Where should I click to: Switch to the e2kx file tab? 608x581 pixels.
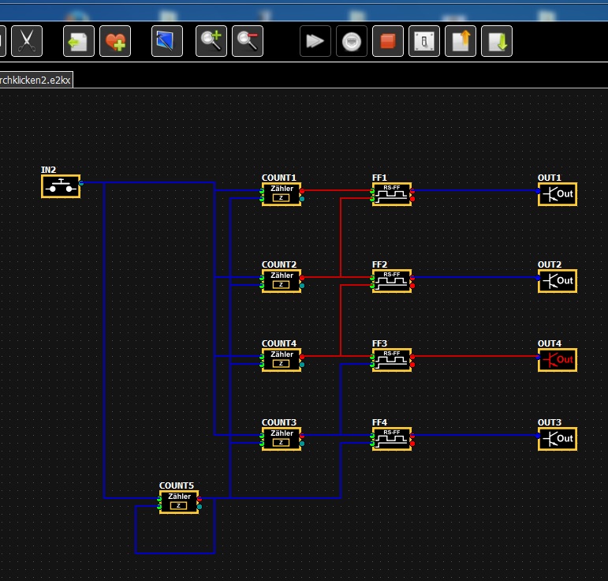[35, 80]
